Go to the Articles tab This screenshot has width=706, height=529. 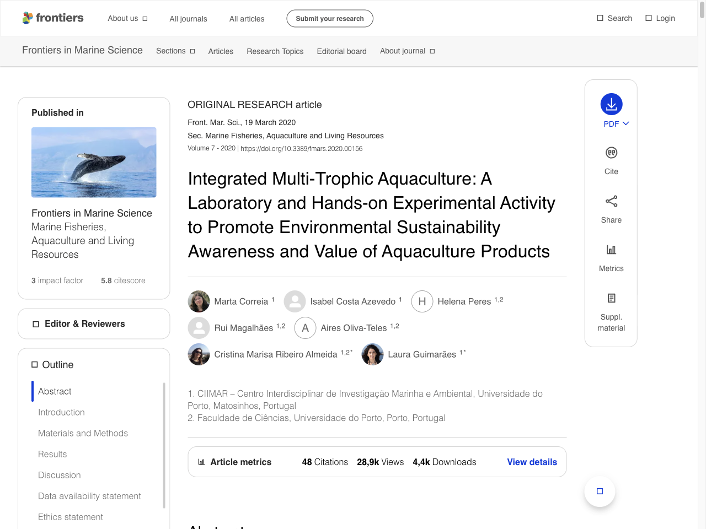(x=221, y=51)
